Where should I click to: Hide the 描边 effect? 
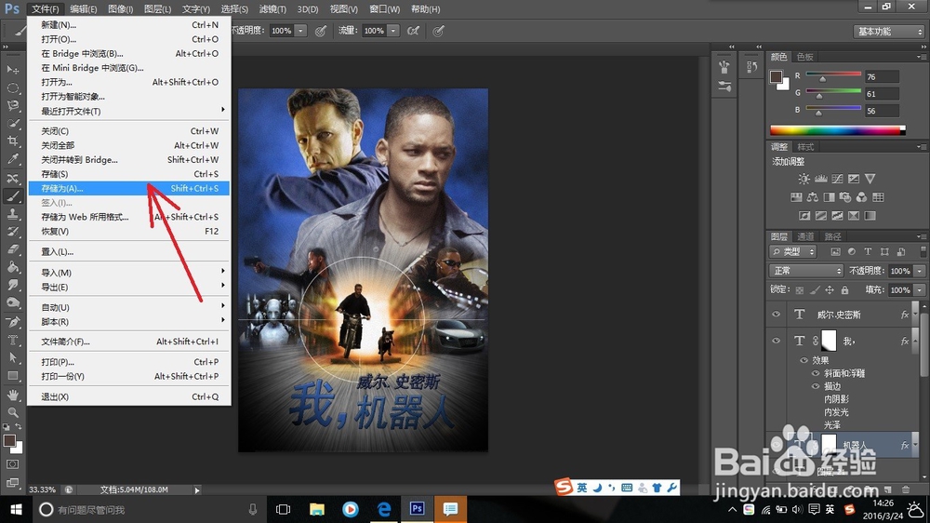[x=816, y=386]
